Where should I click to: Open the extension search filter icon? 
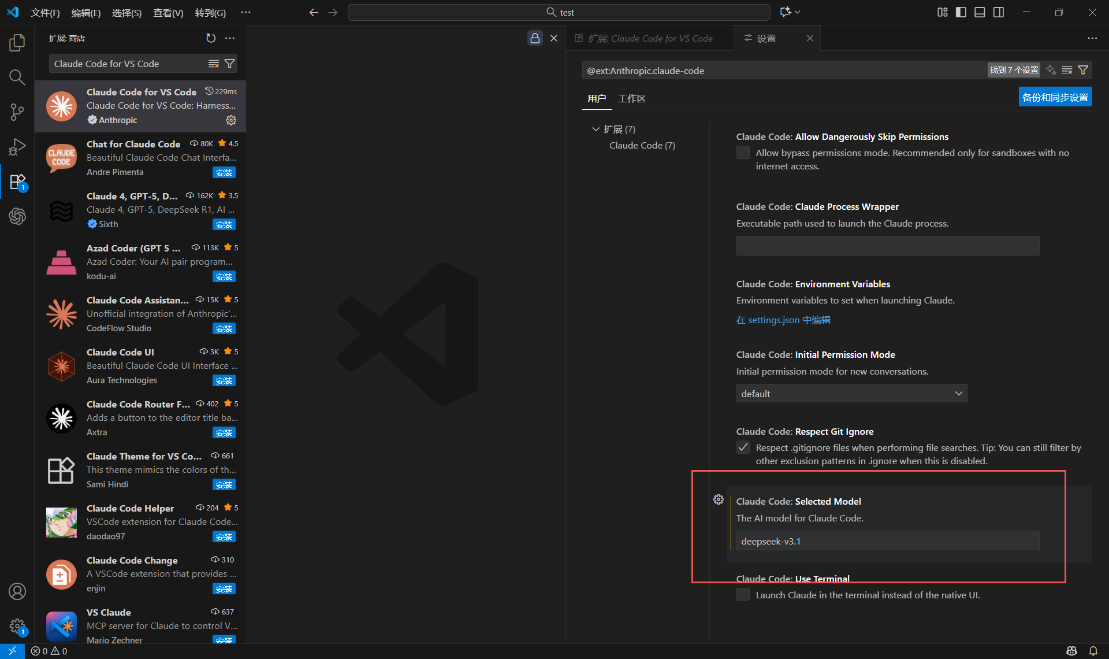click(229, 64)
